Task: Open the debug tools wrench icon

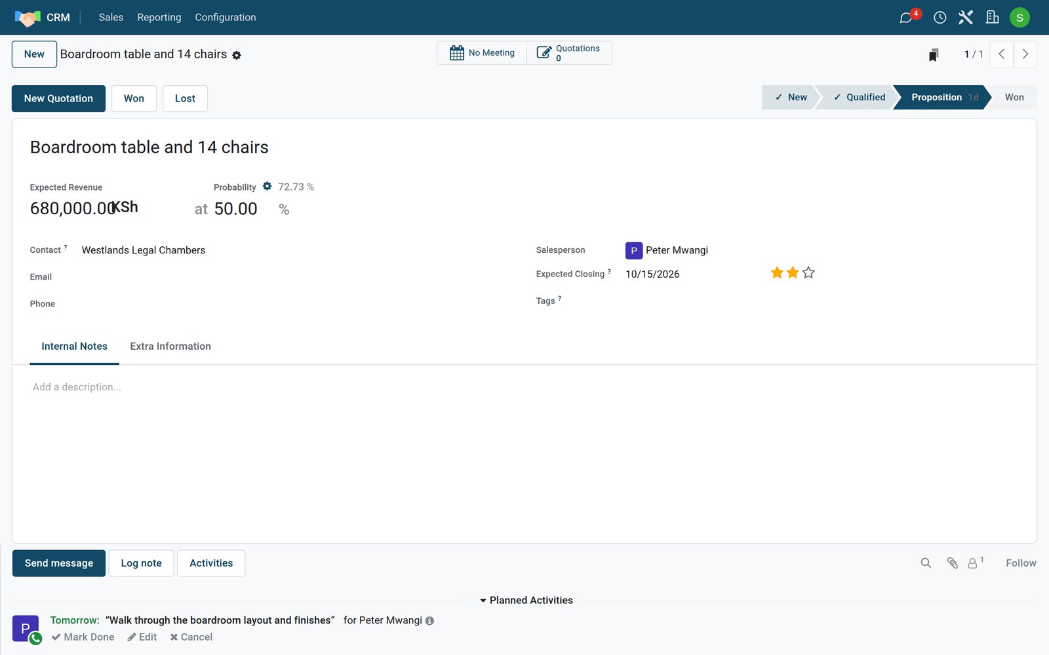Action: 966,18
